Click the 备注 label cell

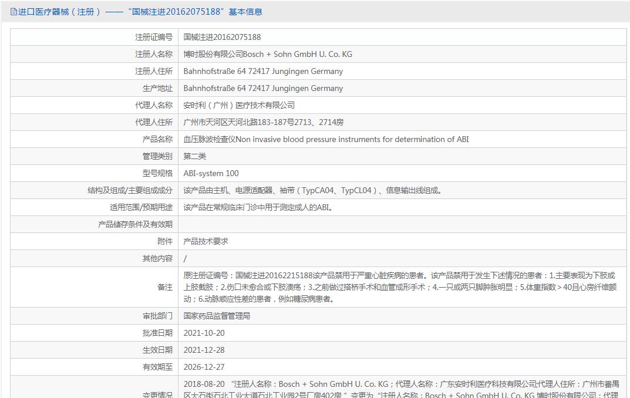pyautogui.click(x=95, y=287)
